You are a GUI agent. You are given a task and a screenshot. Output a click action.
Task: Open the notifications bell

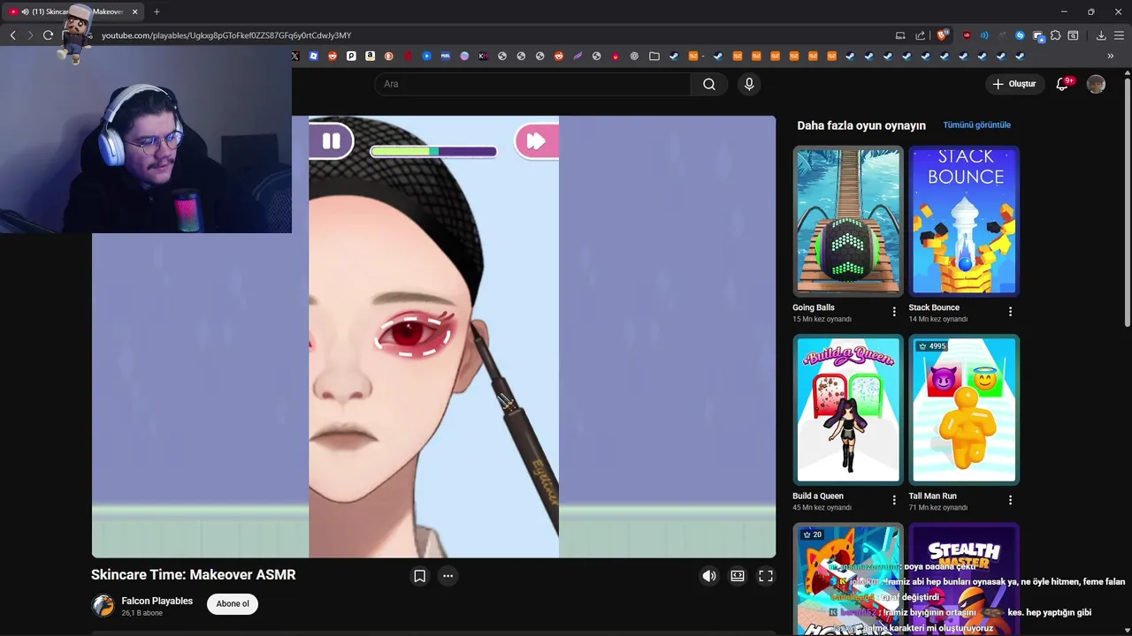pos(1063,84)
